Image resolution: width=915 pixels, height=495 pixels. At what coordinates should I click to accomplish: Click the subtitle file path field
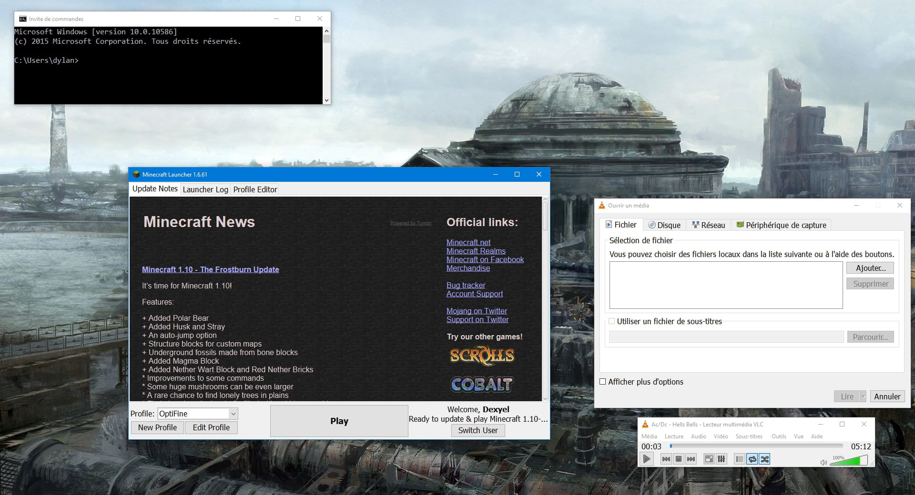coord(727,337)
